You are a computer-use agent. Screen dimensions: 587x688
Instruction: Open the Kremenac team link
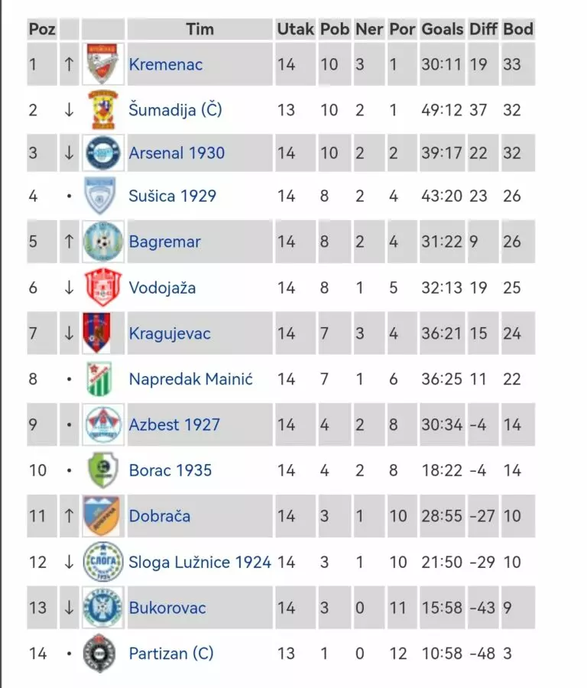166,64
